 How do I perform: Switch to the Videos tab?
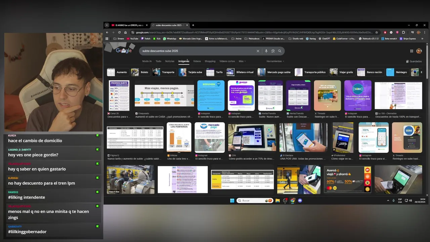(x=197, y=61)
